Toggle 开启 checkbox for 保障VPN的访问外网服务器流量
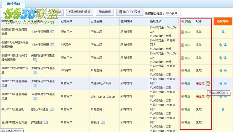233x132 pixels. tap(182, 58)
